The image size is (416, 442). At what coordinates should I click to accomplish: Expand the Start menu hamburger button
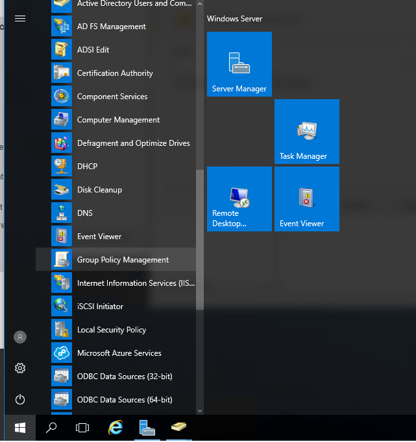point(20,19)
